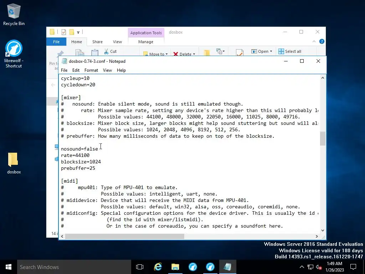Open the Customize Quick Access Toolbar dropdown
The width and height of the screenshot is (365, 274).
coord(78,32)
